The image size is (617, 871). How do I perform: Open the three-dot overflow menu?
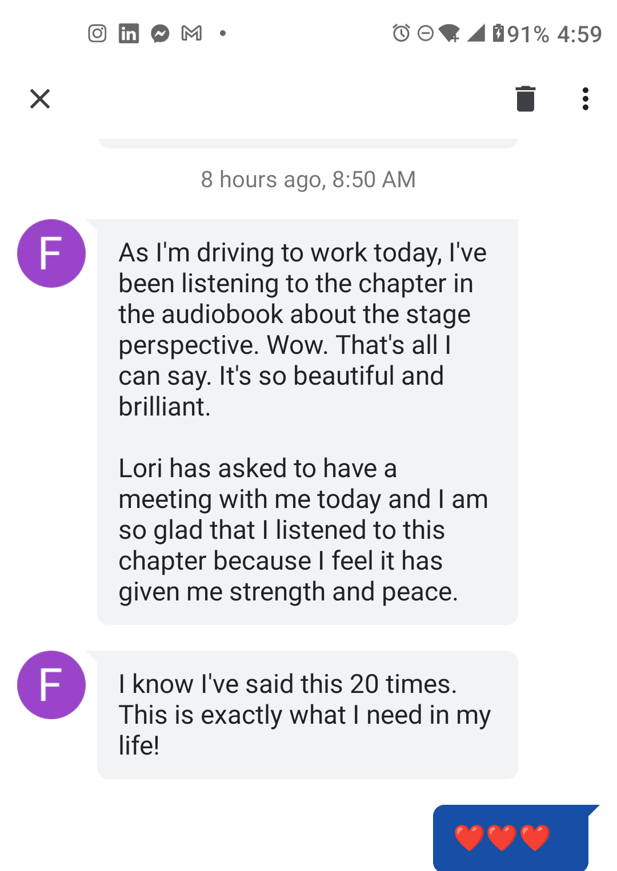(585, 99)
